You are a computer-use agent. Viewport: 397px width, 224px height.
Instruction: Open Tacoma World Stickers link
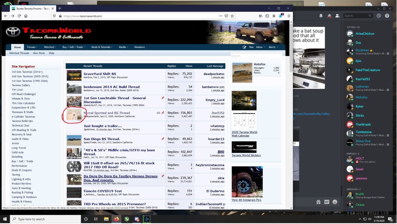246,155
